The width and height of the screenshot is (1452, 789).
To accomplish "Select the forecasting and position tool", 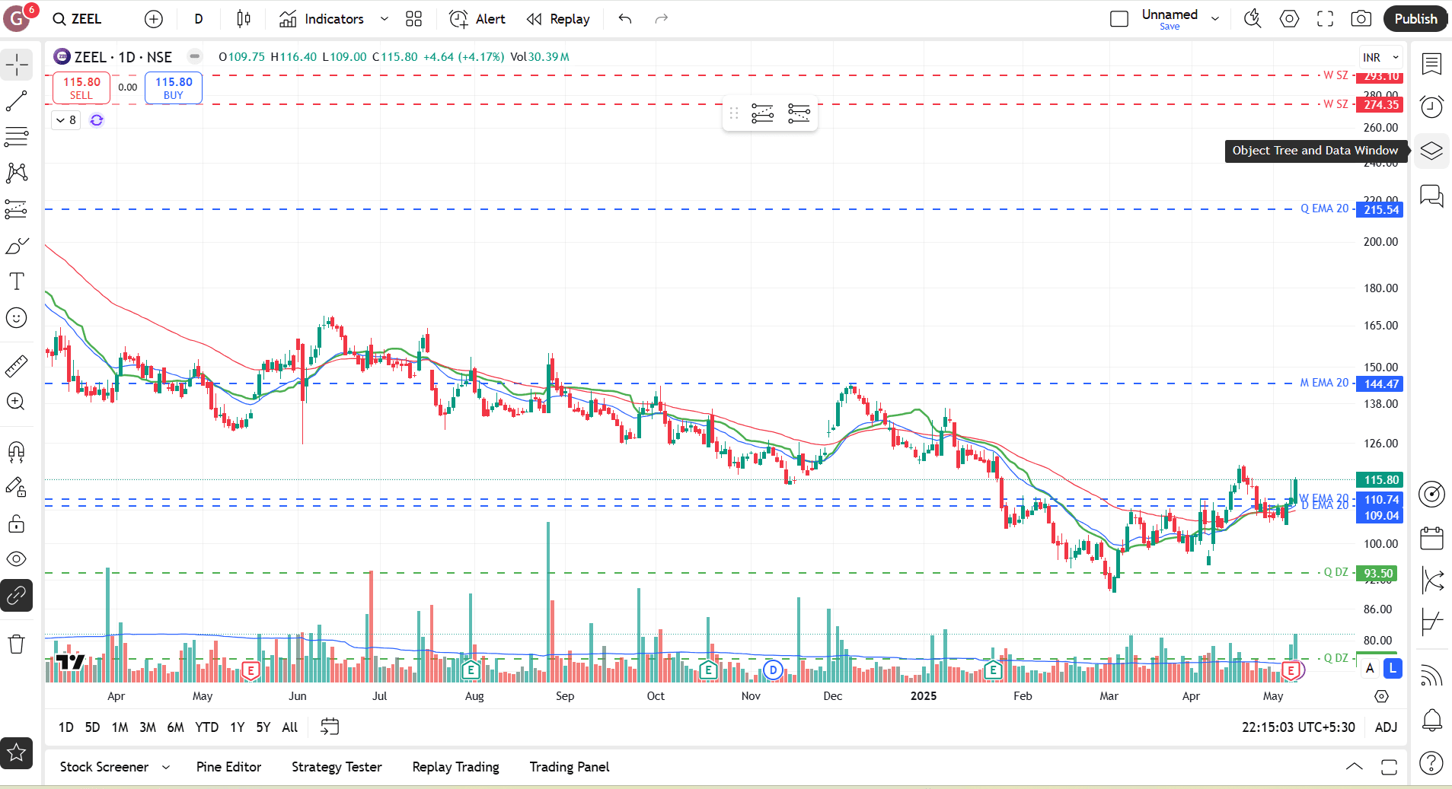I will point(17,209).
